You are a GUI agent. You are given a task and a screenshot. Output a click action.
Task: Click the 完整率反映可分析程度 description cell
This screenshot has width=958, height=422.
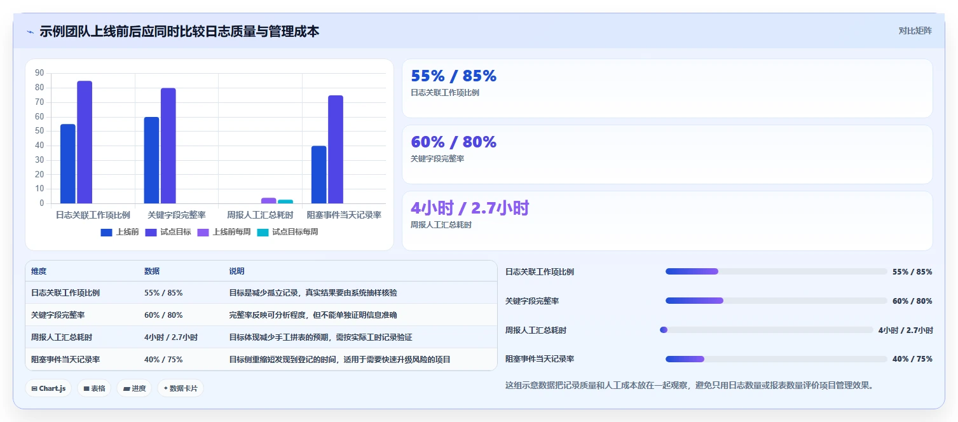pos(313,315)
